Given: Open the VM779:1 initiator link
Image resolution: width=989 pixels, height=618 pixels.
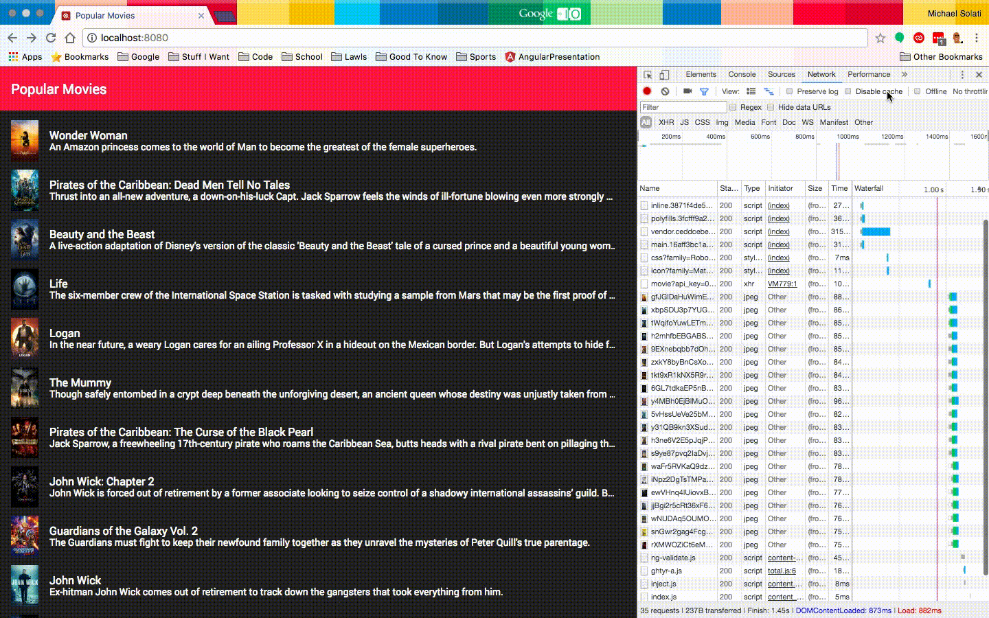Looking at the screenshot, I should [781, 284].
